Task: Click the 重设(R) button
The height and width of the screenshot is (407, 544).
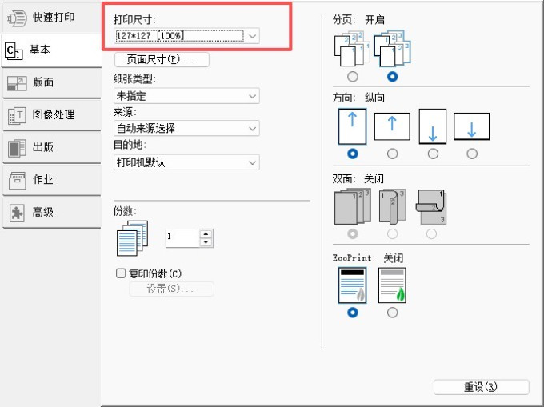Action: point(482,387)
